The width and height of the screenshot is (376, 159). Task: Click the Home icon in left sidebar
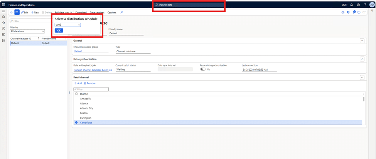(3, 17)
